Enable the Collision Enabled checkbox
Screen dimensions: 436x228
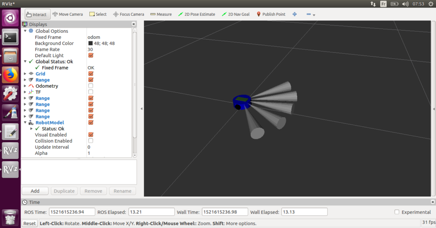coord(91,141)
